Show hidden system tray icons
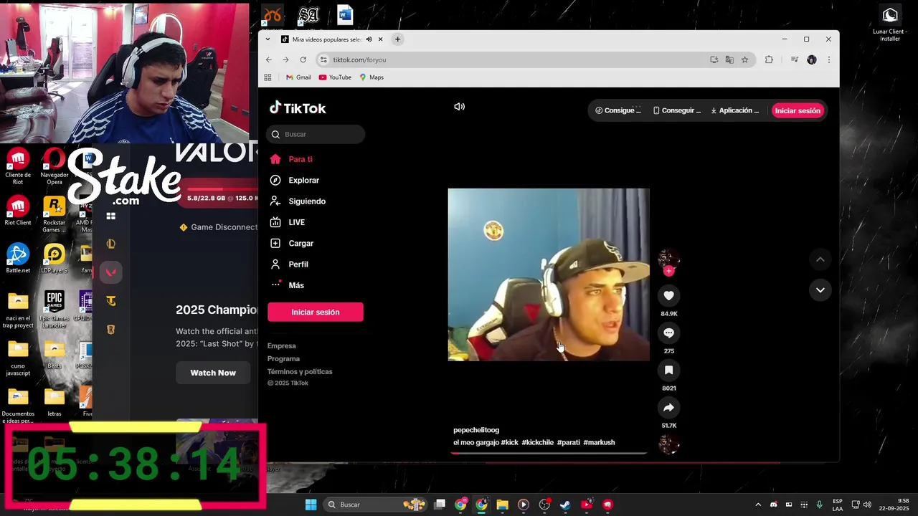The height and width of the screenshot is (516, 918). (x=758, y=505)
